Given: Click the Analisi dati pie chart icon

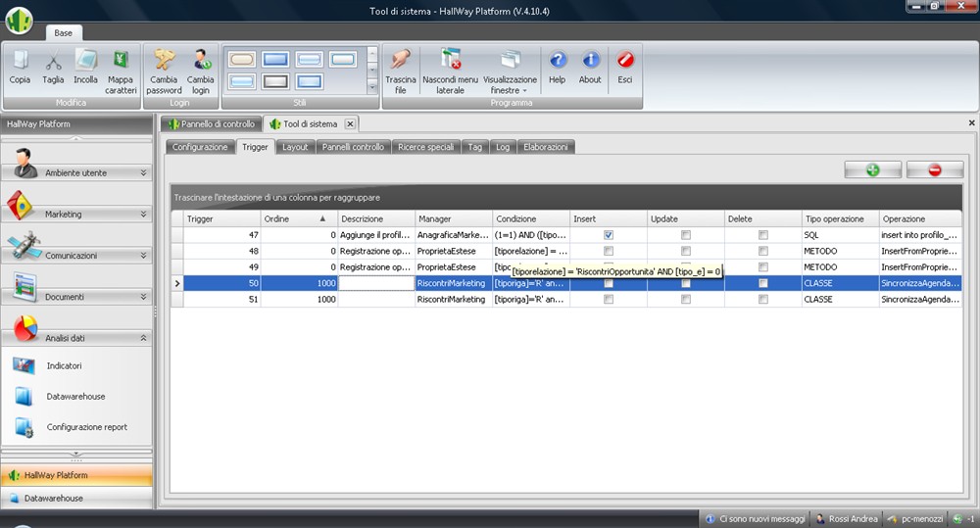Looking at the screenshot, I should pos(25,328).
